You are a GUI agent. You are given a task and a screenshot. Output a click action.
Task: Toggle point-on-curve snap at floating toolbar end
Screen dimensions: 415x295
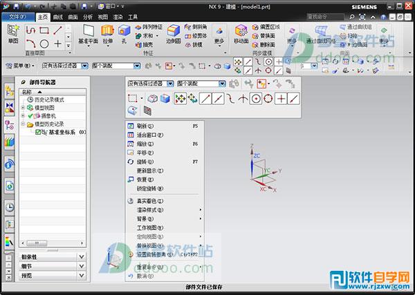point(293,99)
